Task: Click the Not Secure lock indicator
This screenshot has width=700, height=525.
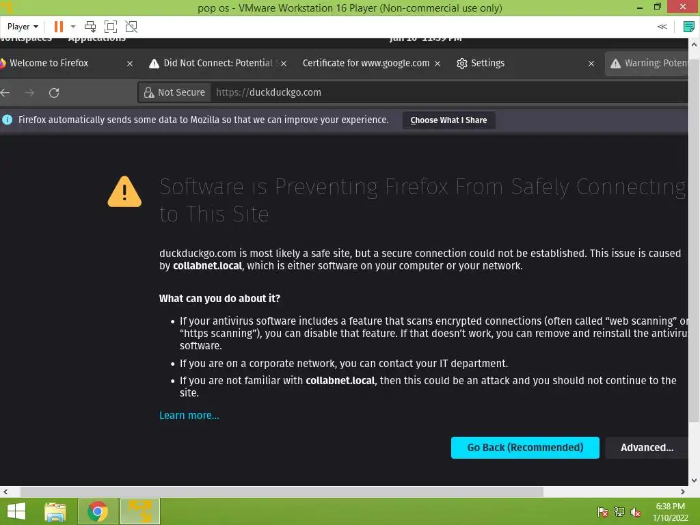Action: pos(174,92)
